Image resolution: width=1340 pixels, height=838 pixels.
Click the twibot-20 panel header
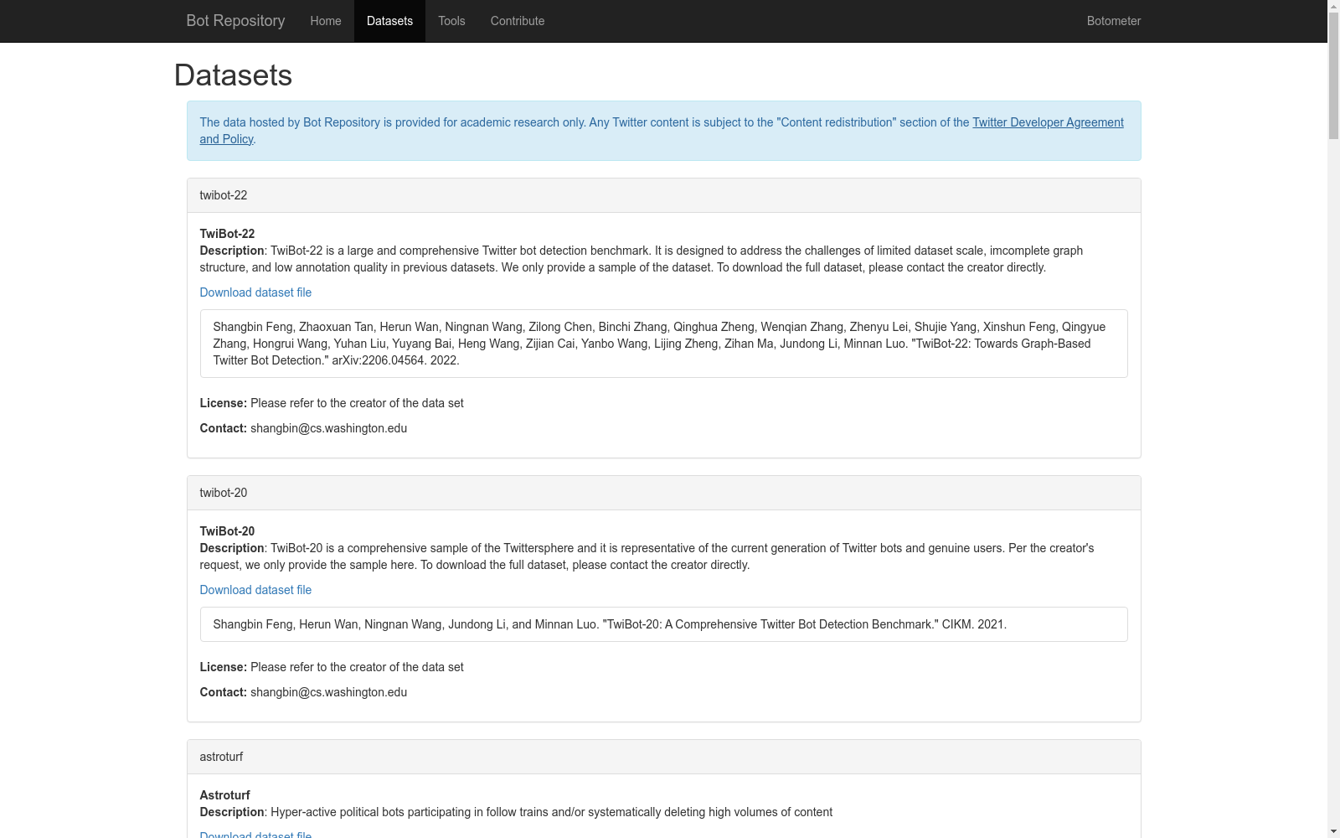[x=663, y=493]
